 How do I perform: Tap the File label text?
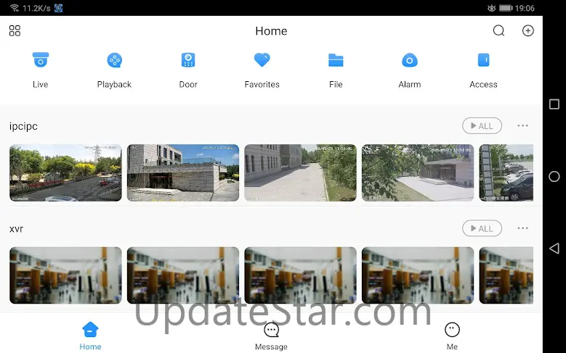click(x=336, y=84)
